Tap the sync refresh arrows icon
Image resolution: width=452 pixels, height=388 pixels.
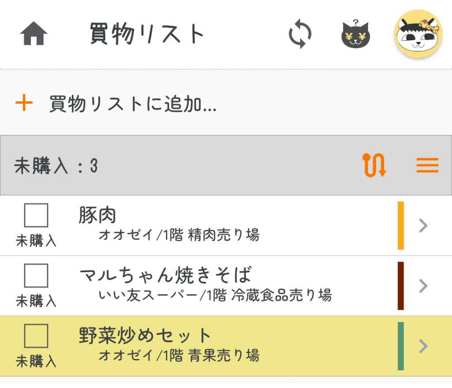[x=300, y=34]
